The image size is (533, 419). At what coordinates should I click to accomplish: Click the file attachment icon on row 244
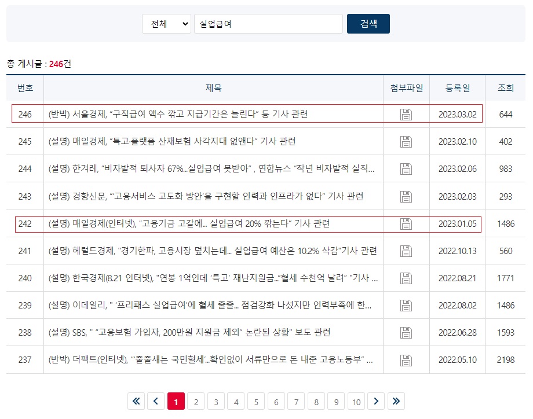point(406,168)
